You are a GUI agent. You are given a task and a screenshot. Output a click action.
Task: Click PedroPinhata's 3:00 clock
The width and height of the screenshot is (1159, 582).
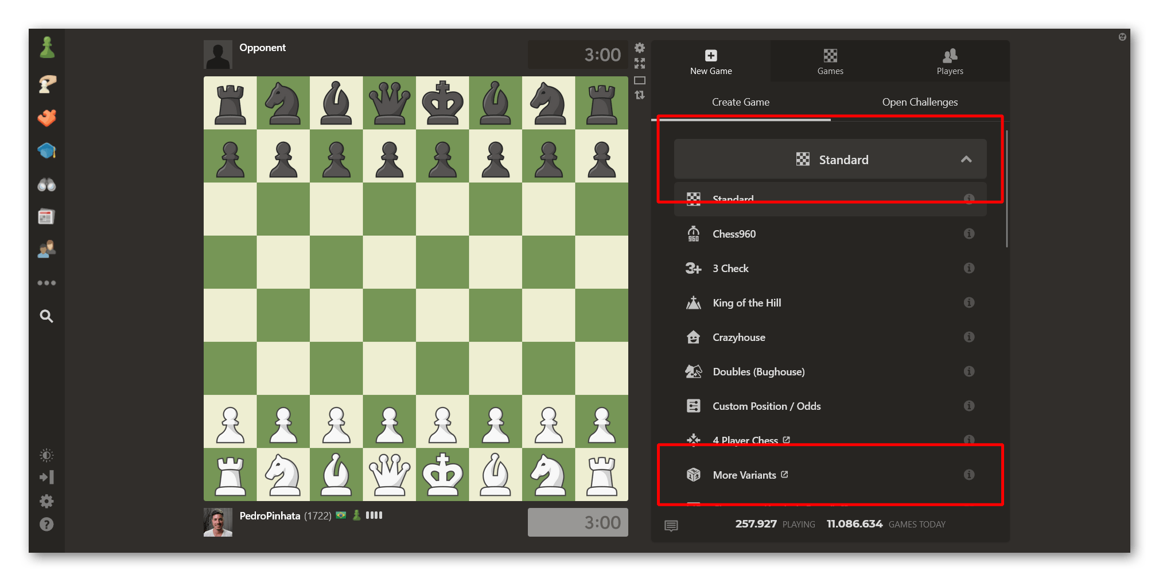[578, 522]
